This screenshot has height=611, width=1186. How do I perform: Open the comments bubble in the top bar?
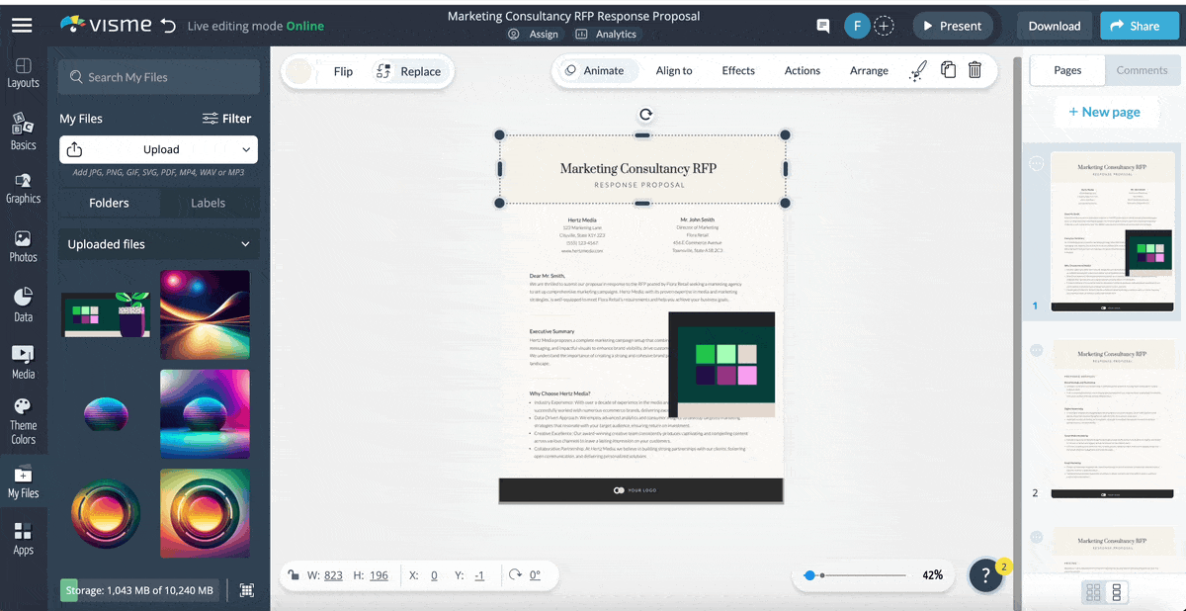click(822, 26)
